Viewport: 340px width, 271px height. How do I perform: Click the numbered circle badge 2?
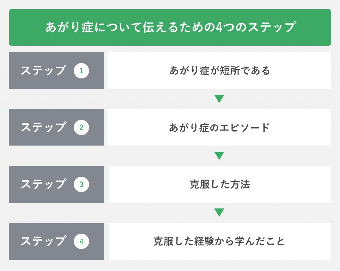point(81,128)
